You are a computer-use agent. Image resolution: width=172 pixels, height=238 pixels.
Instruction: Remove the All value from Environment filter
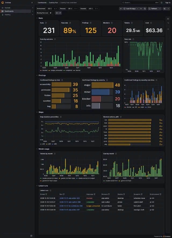tap(51, 9)
